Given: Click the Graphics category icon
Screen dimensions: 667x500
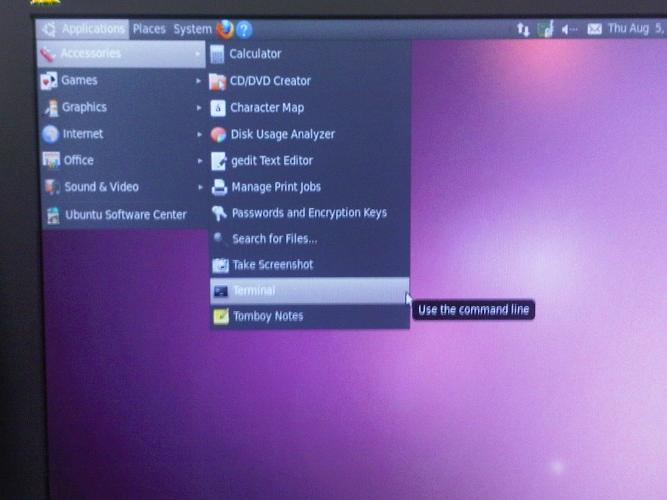Looking at the screenshot, I should [51, 108].
